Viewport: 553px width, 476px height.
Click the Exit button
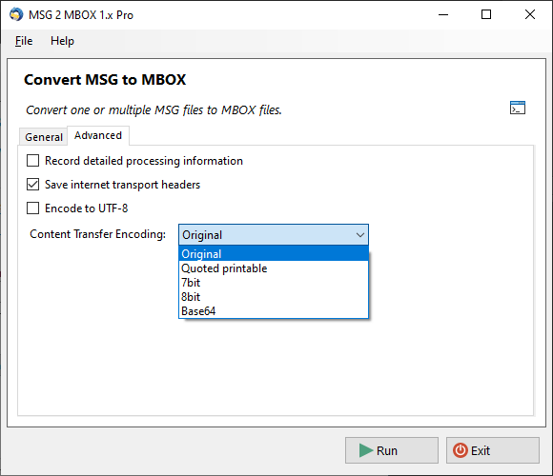click(492, 450)
